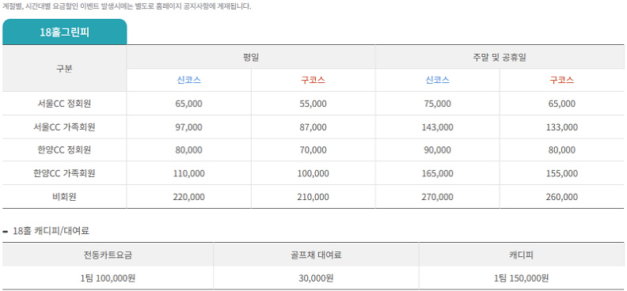627x291 pixels.
Task: Click the 220,000 weekday 신코스 price for 비회원
Action: click(x=188, y=197)
